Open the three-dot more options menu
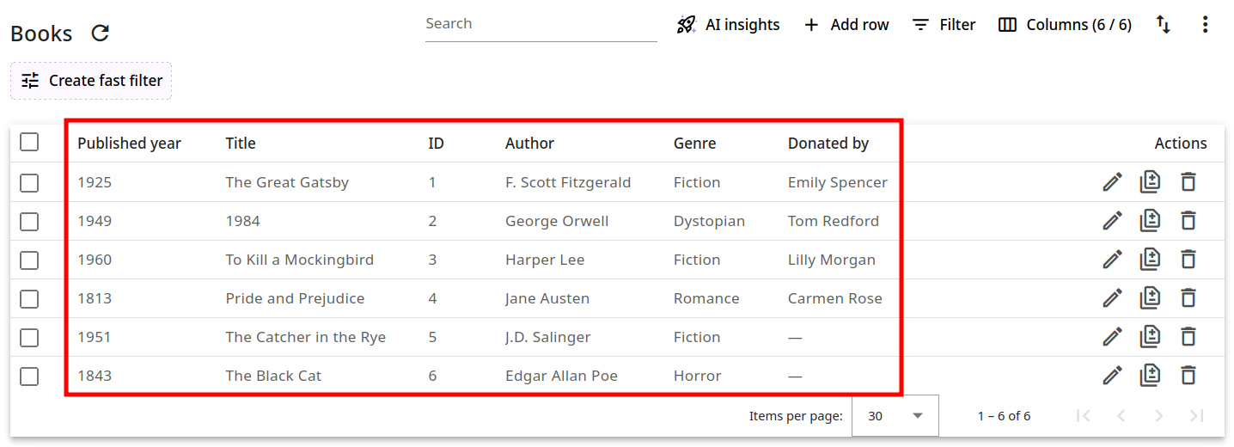The width and height of the screenshot is (1234, 447). pyautogui.click(x=1205, y=25)
